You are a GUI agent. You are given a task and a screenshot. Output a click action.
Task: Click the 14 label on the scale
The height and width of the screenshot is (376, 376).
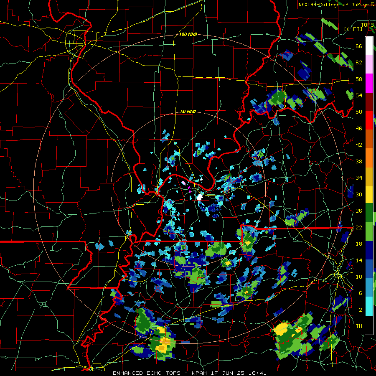[359, 260]
